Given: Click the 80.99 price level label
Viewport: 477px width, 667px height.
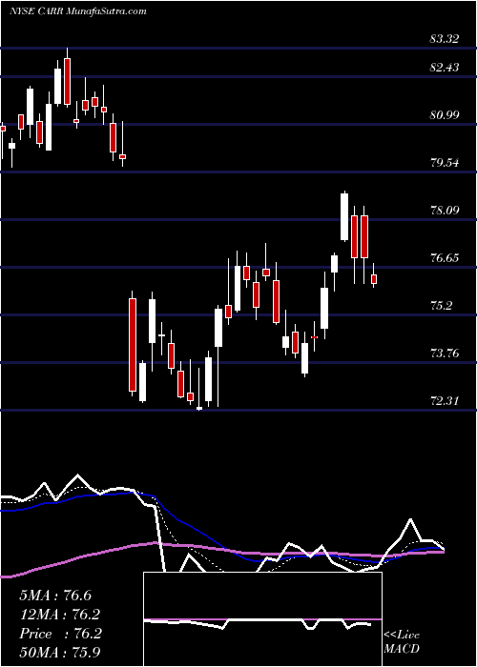Looking at the screenshot, I should 445,115.
